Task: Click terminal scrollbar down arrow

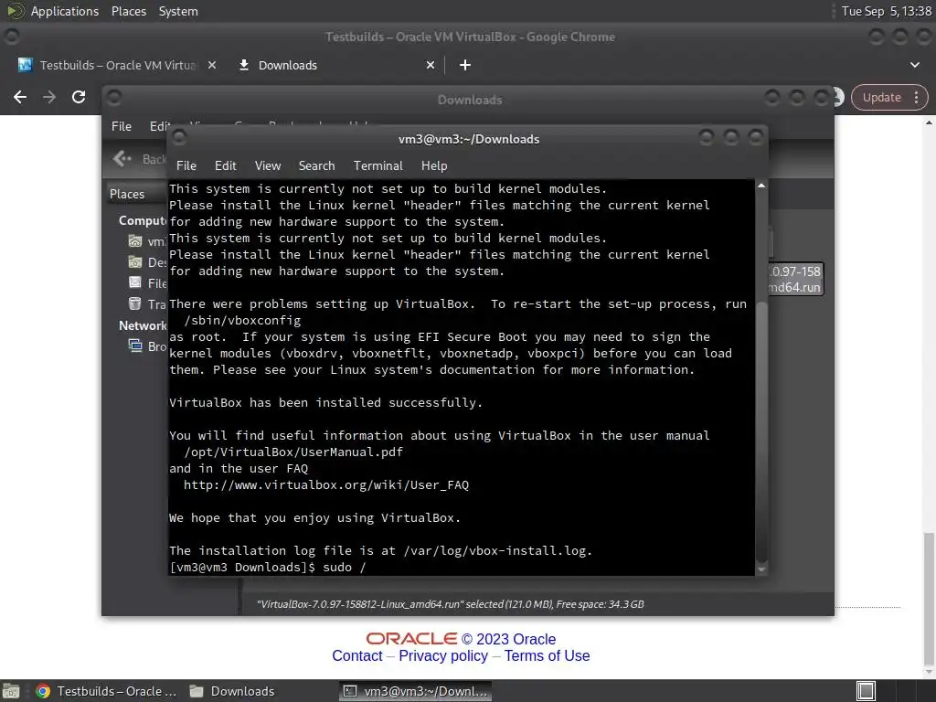Action: pos(761,569)
